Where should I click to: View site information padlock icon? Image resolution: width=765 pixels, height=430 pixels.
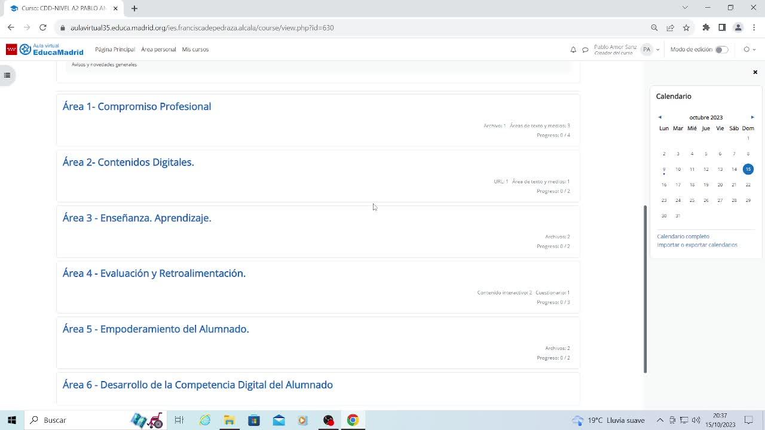click(x=62, y=27)
